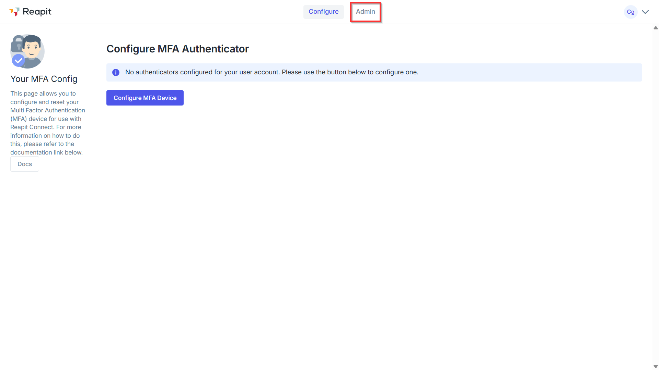659x370 pixels.
Task: Open the Docs link button
Action: point(25,164)
